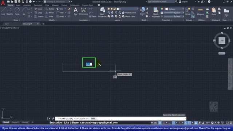The height and width of the screenshot is (131, 233).
Task: Open the Parametric ribbon tab
Action: coord(38,5)
